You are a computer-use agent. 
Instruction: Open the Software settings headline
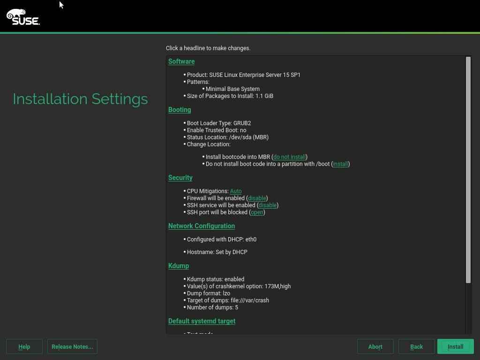181,61
